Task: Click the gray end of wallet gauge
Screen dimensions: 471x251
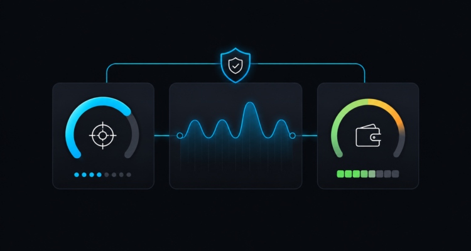Action: click(401, 146)
